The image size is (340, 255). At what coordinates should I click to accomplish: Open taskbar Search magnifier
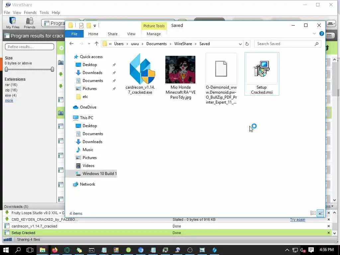[x=18, y=250]
